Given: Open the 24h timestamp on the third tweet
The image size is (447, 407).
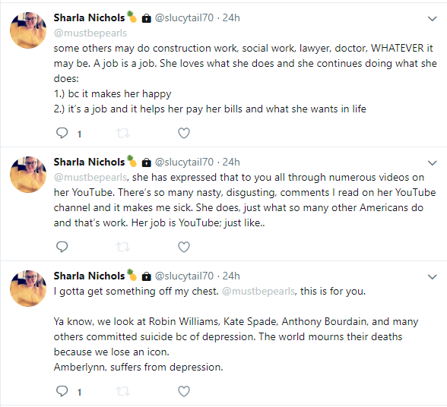Looking at the screenshot, I should pos(231,276).
